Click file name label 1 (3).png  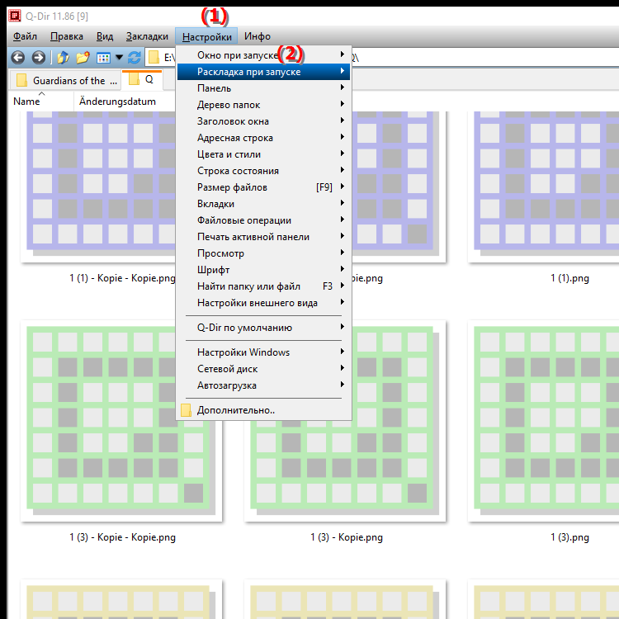(569, 537)
